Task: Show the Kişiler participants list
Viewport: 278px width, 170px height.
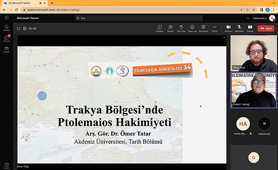Action: [x=171, y=28]
